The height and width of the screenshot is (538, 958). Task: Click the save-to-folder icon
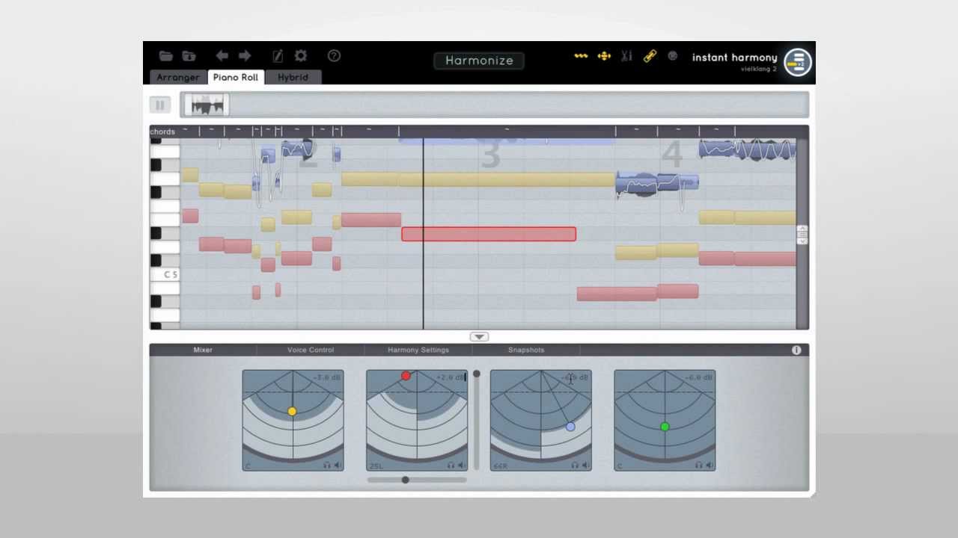coord(189,56)
